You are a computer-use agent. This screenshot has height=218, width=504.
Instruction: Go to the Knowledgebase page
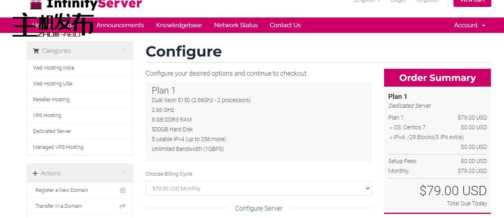coord(179,25)
